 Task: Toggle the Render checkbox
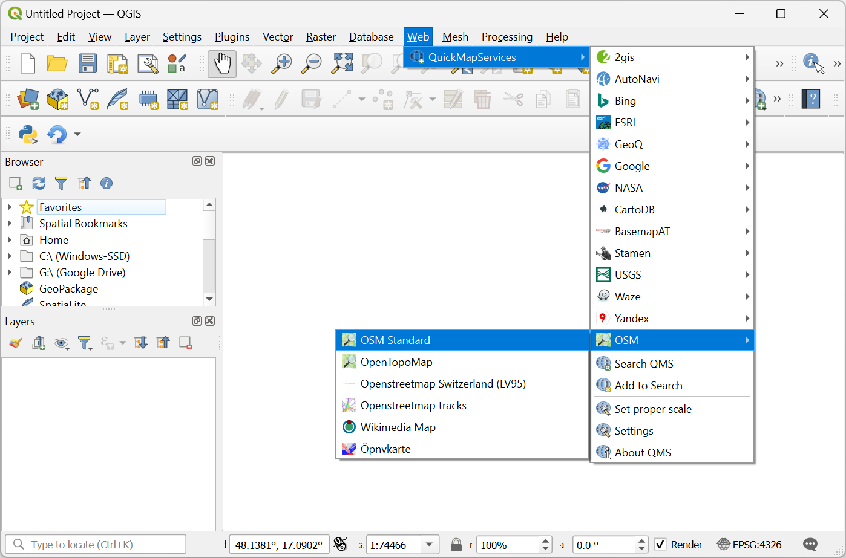661,545
